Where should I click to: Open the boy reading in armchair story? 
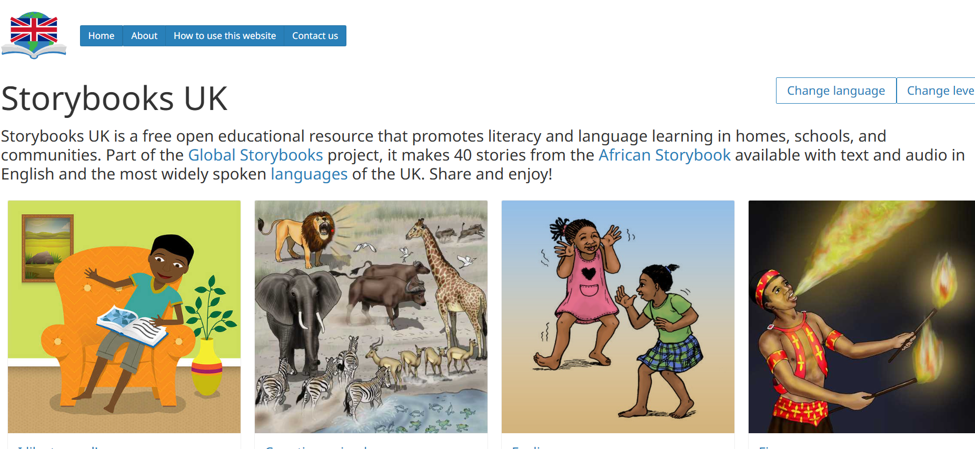pos(124,317)
